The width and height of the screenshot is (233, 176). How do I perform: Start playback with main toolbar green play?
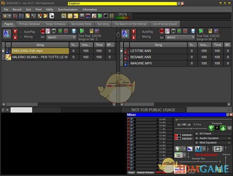pos(100,16)
